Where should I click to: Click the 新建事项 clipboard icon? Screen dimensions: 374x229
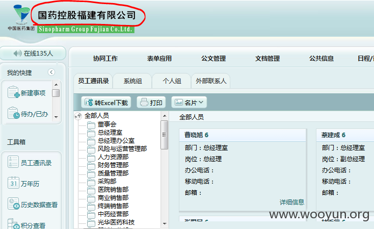(13, 92)
